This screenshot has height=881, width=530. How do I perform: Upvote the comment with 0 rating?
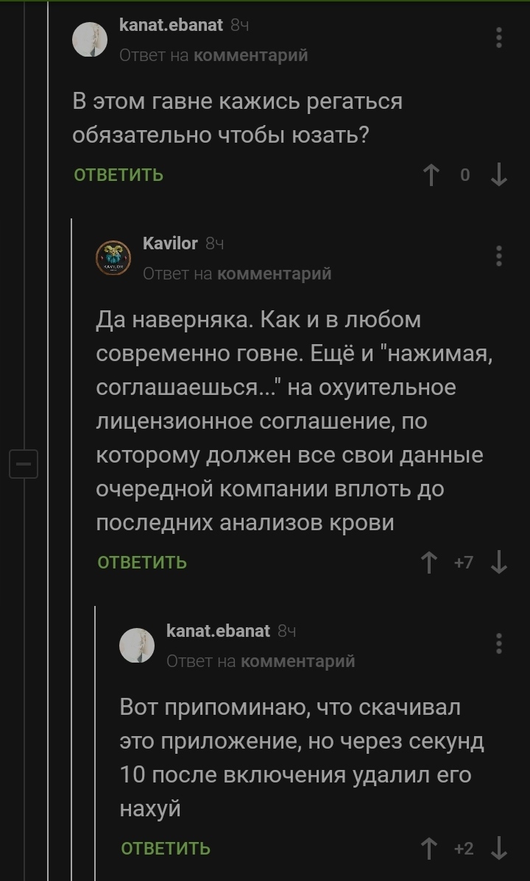(x=430, y=175)
